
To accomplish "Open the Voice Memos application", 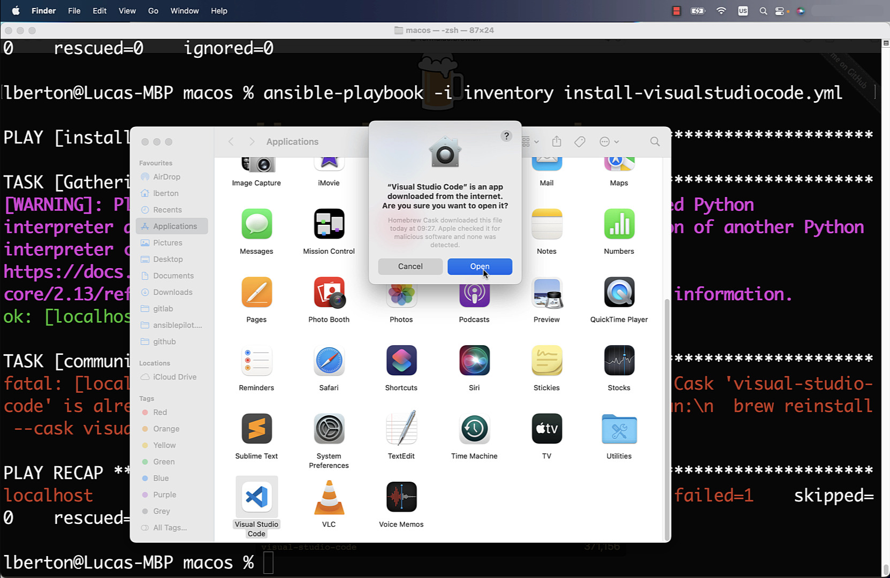I will pyautogui.click(x=401, y=497).
